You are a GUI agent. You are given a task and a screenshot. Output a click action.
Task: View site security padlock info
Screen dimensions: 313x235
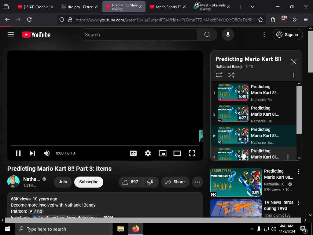[70, 20]
